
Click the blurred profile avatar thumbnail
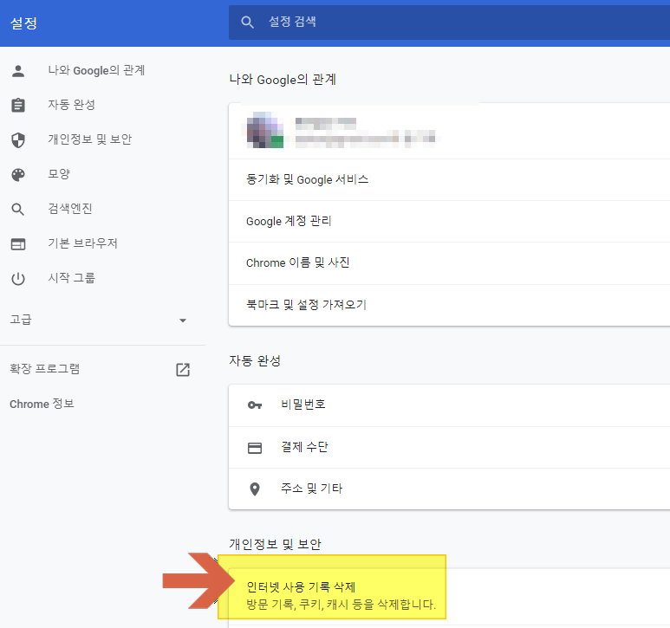[265, 130]
